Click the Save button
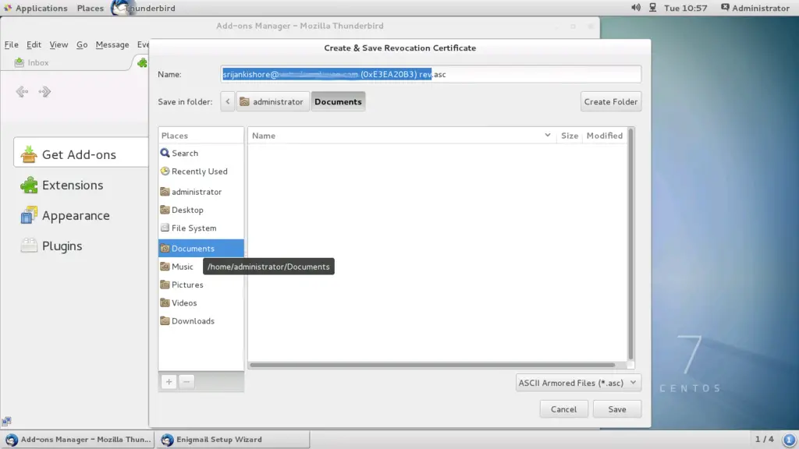This screenshot has height=449, width=799. 617,409
